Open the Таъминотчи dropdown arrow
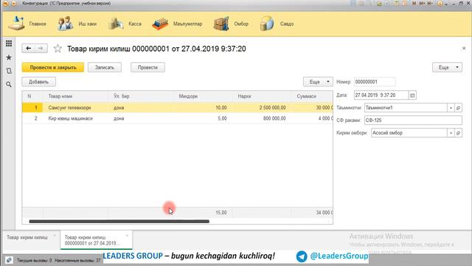 [x=451, y=108]
